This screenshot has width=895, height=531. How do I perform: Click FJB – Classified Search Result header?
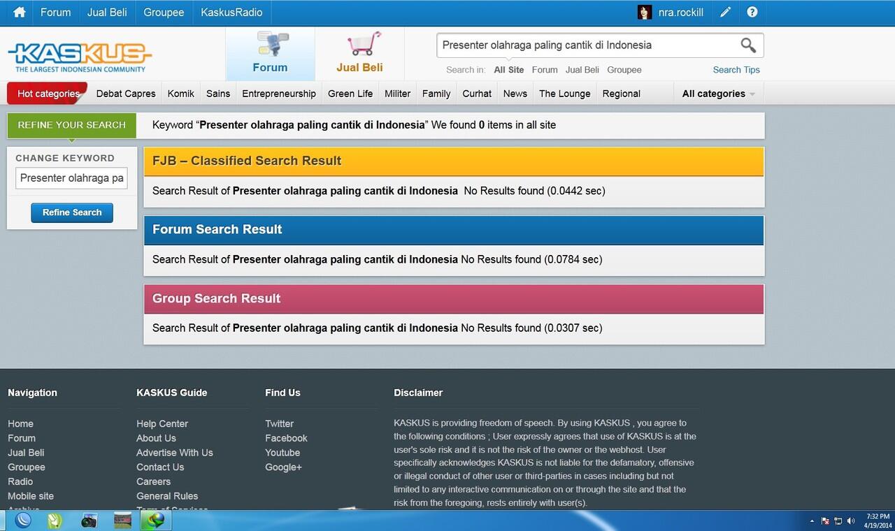[454, 161]
